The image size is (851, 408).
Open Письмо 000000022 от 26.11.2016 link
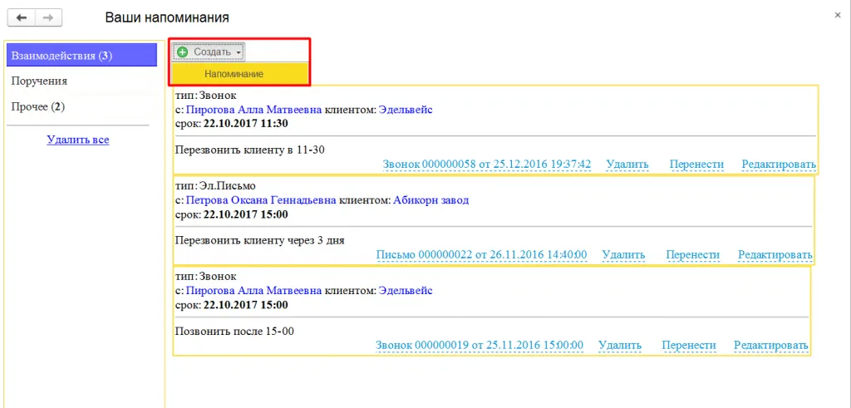pyautogui.click(x=481, y=254)
